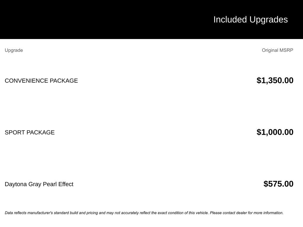The image size is (303, 227).
Task: Click the 'Please contact dealer' disclaimer sentence
Action: (246, 213)
